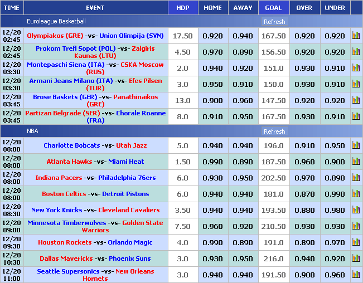This screenshot has width=363, height=283.
Task: Pick over odds 0.970 for Indiana Pacers game
Action: pyautogui.click(x=304, y=178)
